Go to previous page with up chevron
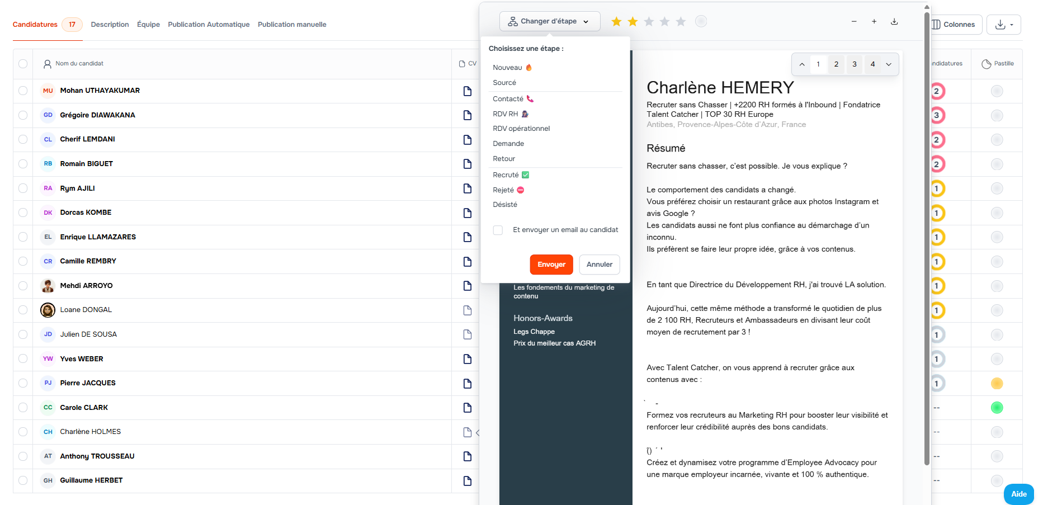Image resolution: width=1043 pixels, height=505 pixels. coord(802,64)
